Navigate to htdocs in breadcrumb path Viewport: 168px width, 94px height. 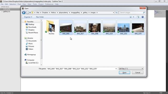(x=54, y=13)
